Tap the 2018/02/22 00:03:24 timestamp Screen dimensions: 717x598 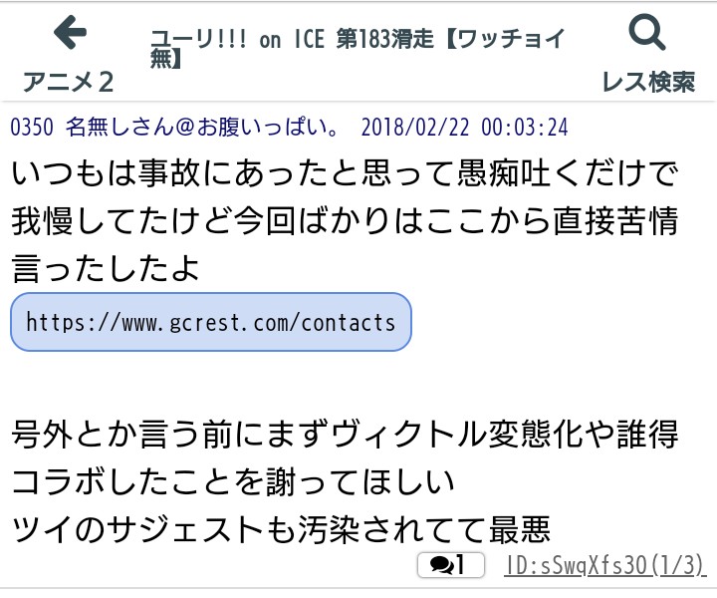point(464,128)
